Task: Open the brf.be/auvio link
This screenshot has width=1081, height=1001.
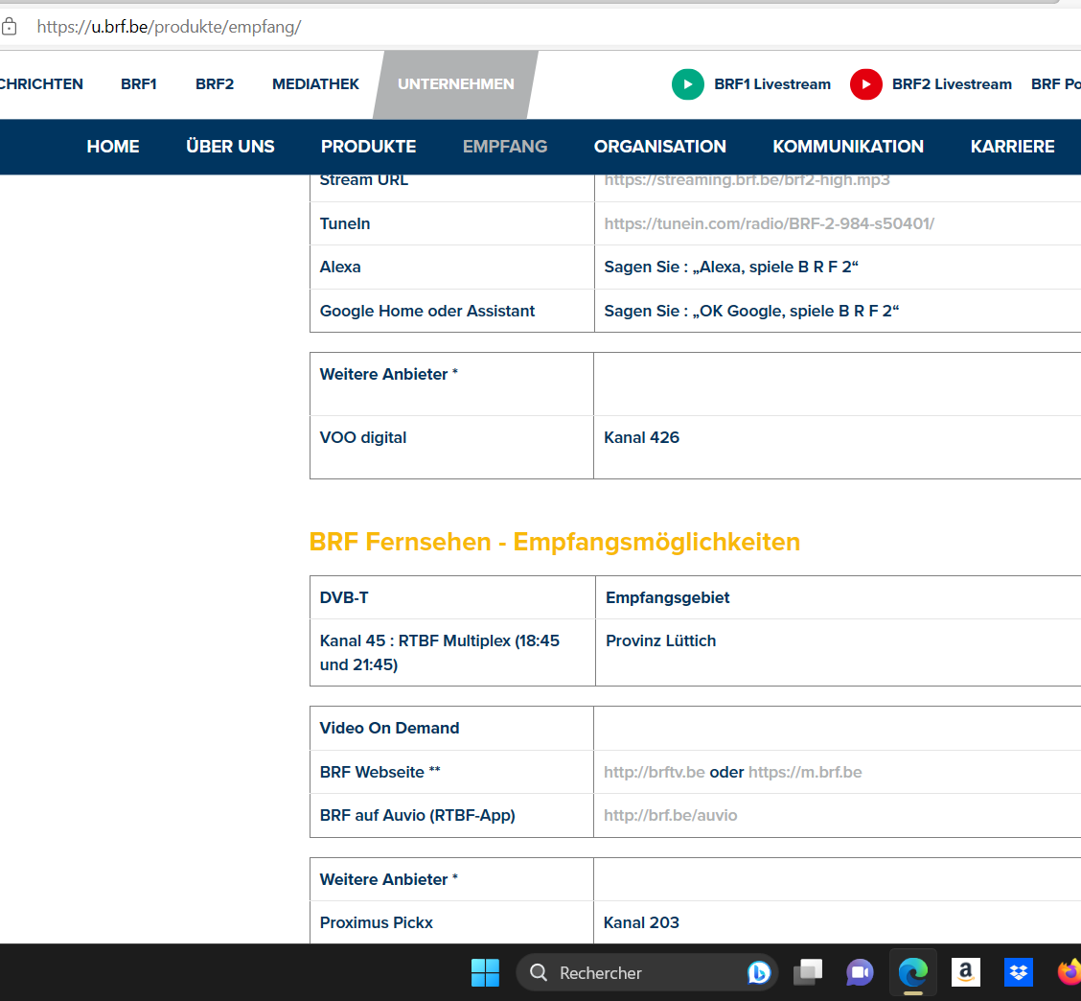Action: tap(670, 815)
